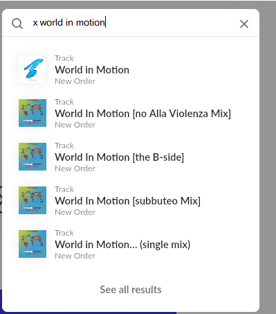Click the magnifying glass search icon

(17, 24)
